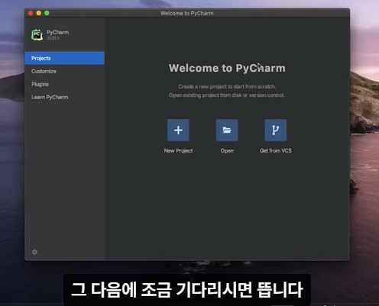
Task: Click the Welcome to PyCharm window title bar text
Action: pyautogui.click(x=187, y=13)
